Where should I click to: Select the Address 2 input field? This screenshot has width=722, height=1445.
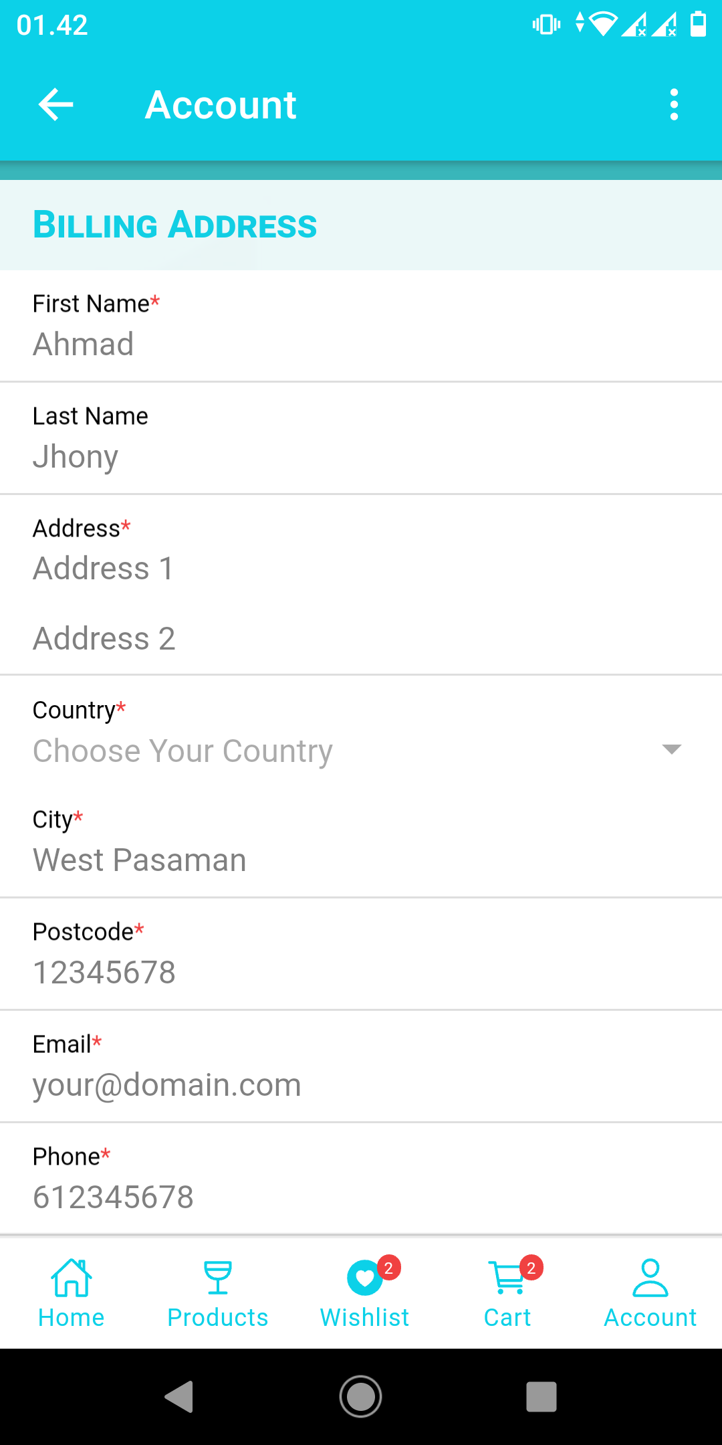(361, 638)
